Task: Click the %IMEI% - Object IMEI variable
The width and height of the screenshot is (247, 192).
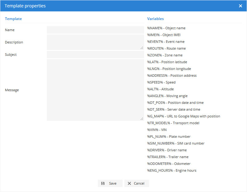Action: coord(164,35)
